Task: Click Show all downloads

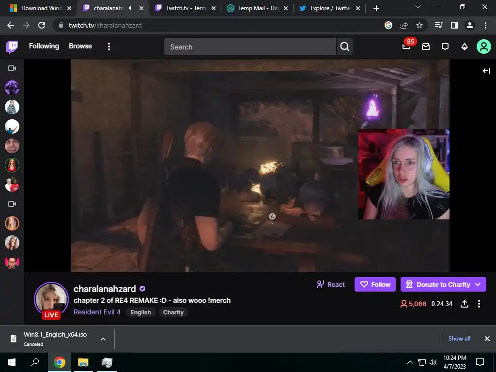Action: 459,339
